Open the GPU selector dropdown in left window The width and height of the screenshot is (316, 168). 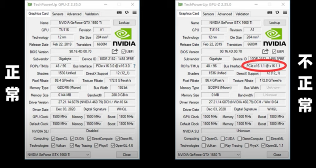[58, 155]
